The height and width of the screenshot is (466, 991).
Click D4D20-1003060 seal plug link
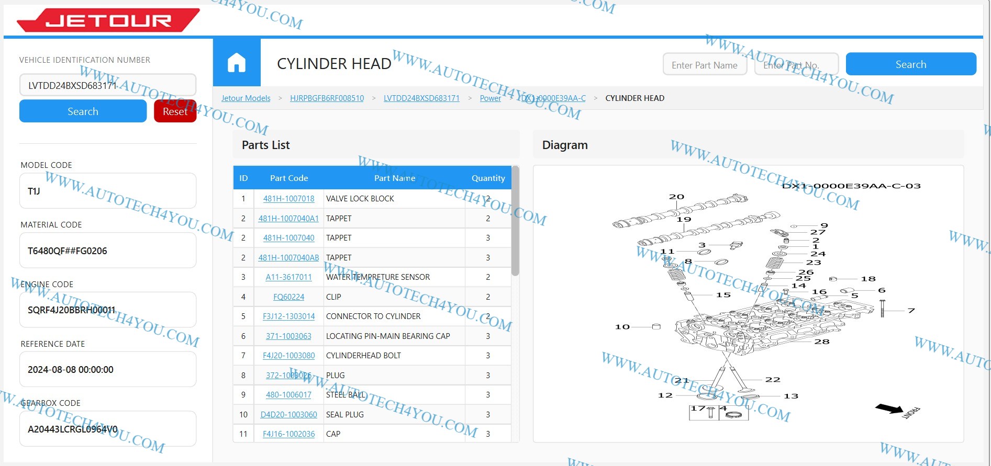point(288,415)
